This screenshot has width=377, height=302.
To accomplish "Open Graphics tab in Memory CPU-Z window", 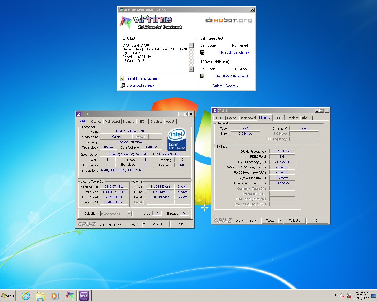I will (x=292, y=118).
